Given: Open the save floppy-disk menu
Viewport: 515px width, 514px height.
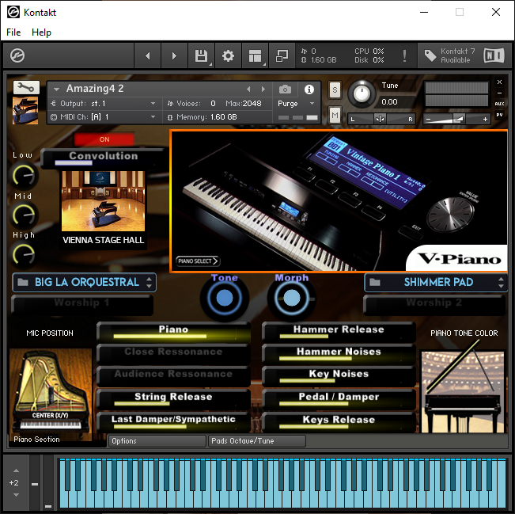Looking at the screenshot, I should [x=202, y=55].
